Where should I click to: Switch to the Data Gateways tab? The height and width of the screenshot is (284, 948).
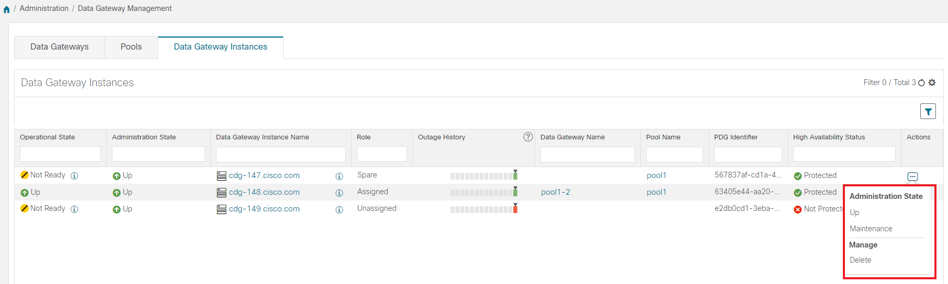coord(59,47)
